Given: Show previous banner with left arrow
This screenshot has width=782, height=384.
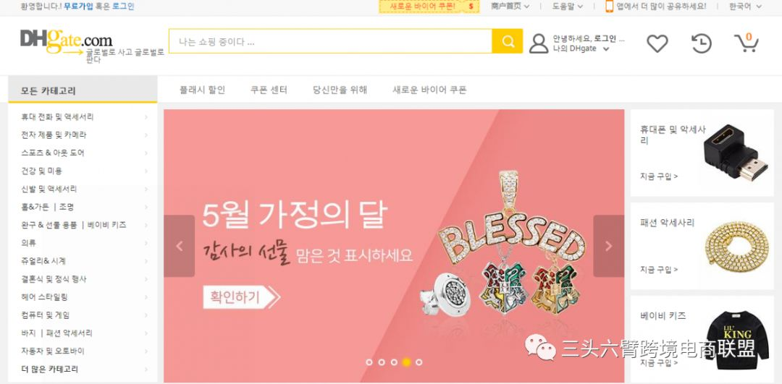Looking at the screenshot, I should (179, 246).
